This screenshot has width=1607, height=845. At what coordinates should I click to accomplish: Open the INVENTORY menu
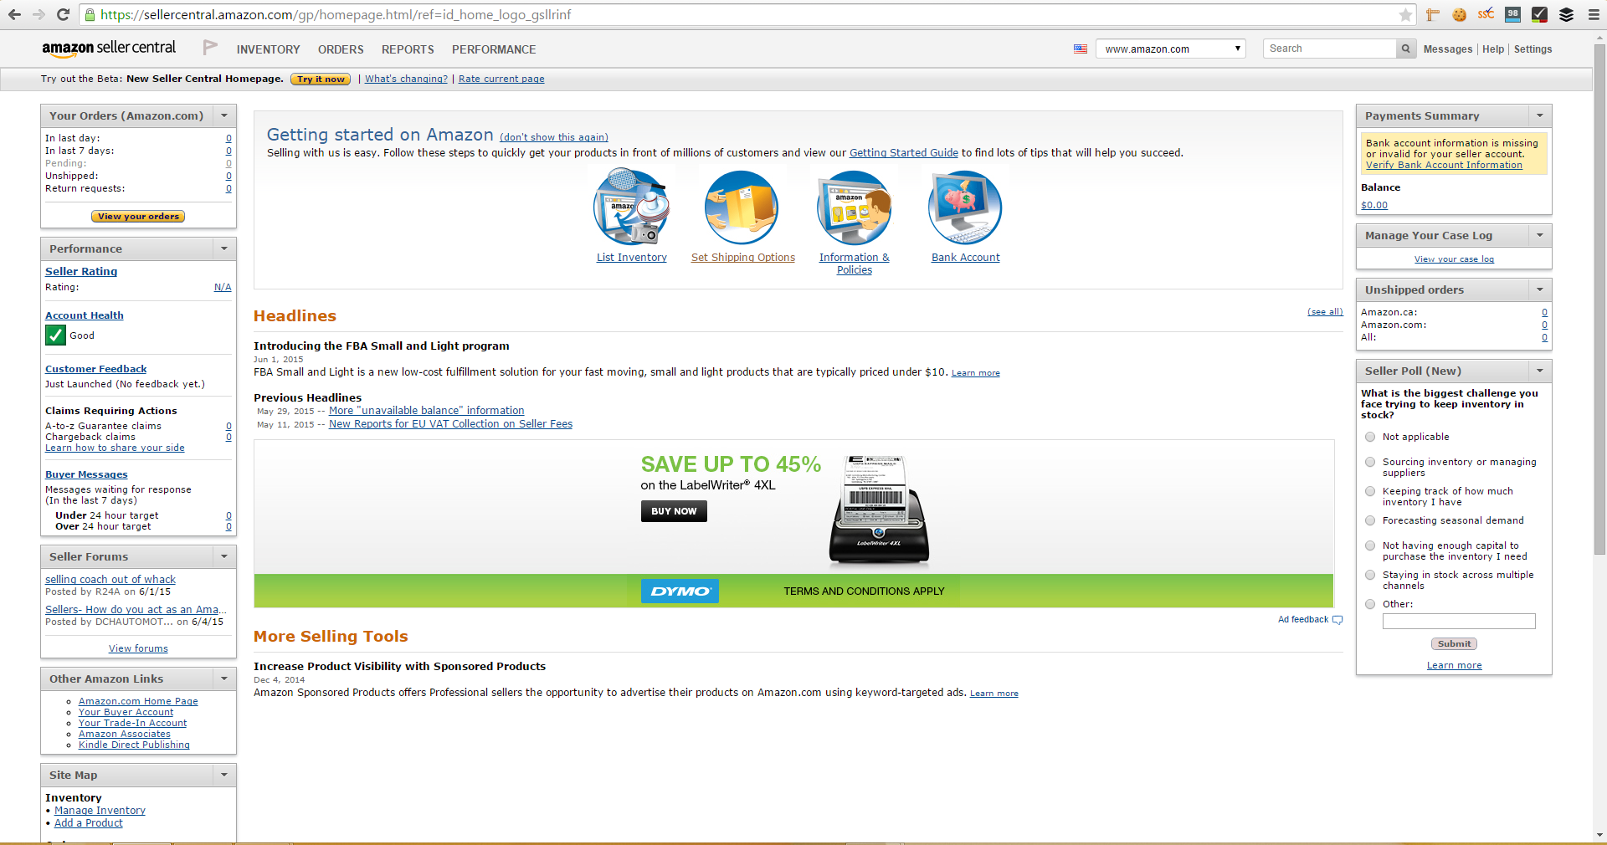coord(268,49)
